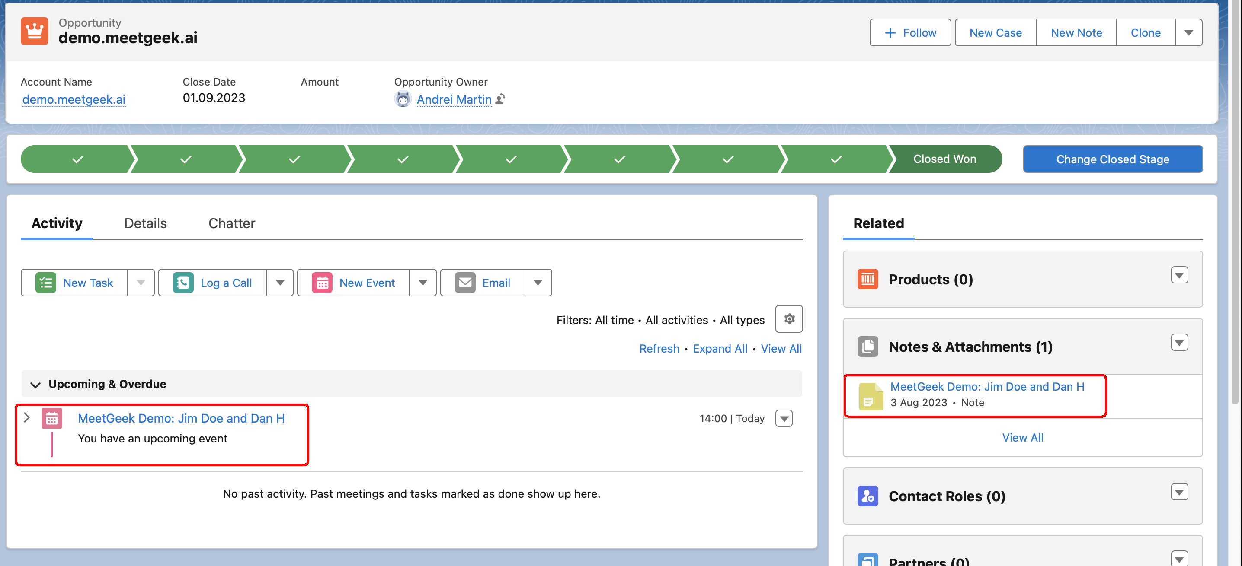Open activity timeline settings gear

point(789,319)
